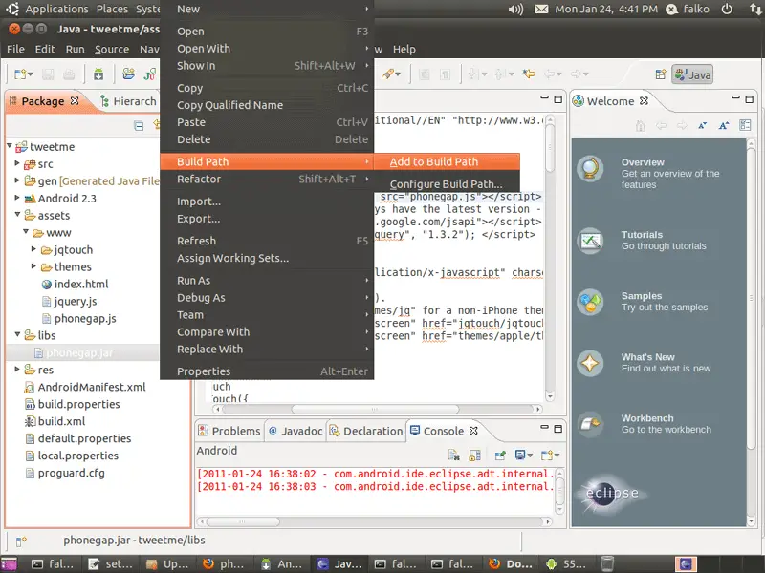Click the status bar fast view icon
This screenshot has width=765, height=573.
pyautogui.click(x=21, y=541)
